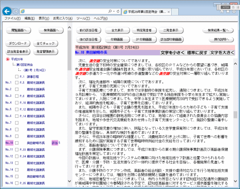Select the (第1号 2月24日) tree item
The width and height of the screenshot is (240, 189).
[x=34, y=70]
